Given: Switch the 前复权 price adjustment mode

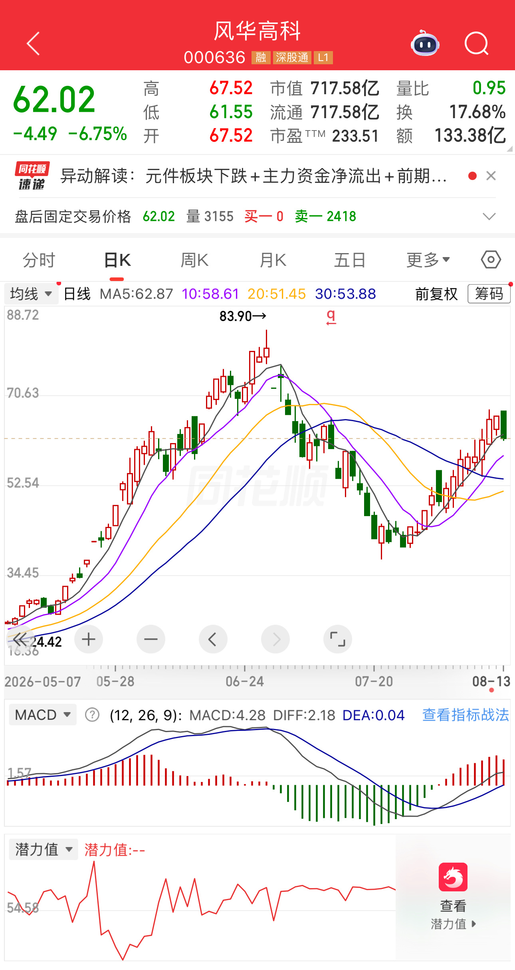Looking at the screenshot, I should point(436,294).
